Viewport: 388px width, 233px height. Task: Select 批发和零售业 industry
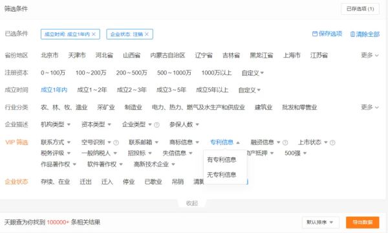tap(299, 107)
